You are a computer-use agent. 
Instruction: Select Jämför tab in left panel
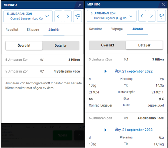(x=54, y=30)
